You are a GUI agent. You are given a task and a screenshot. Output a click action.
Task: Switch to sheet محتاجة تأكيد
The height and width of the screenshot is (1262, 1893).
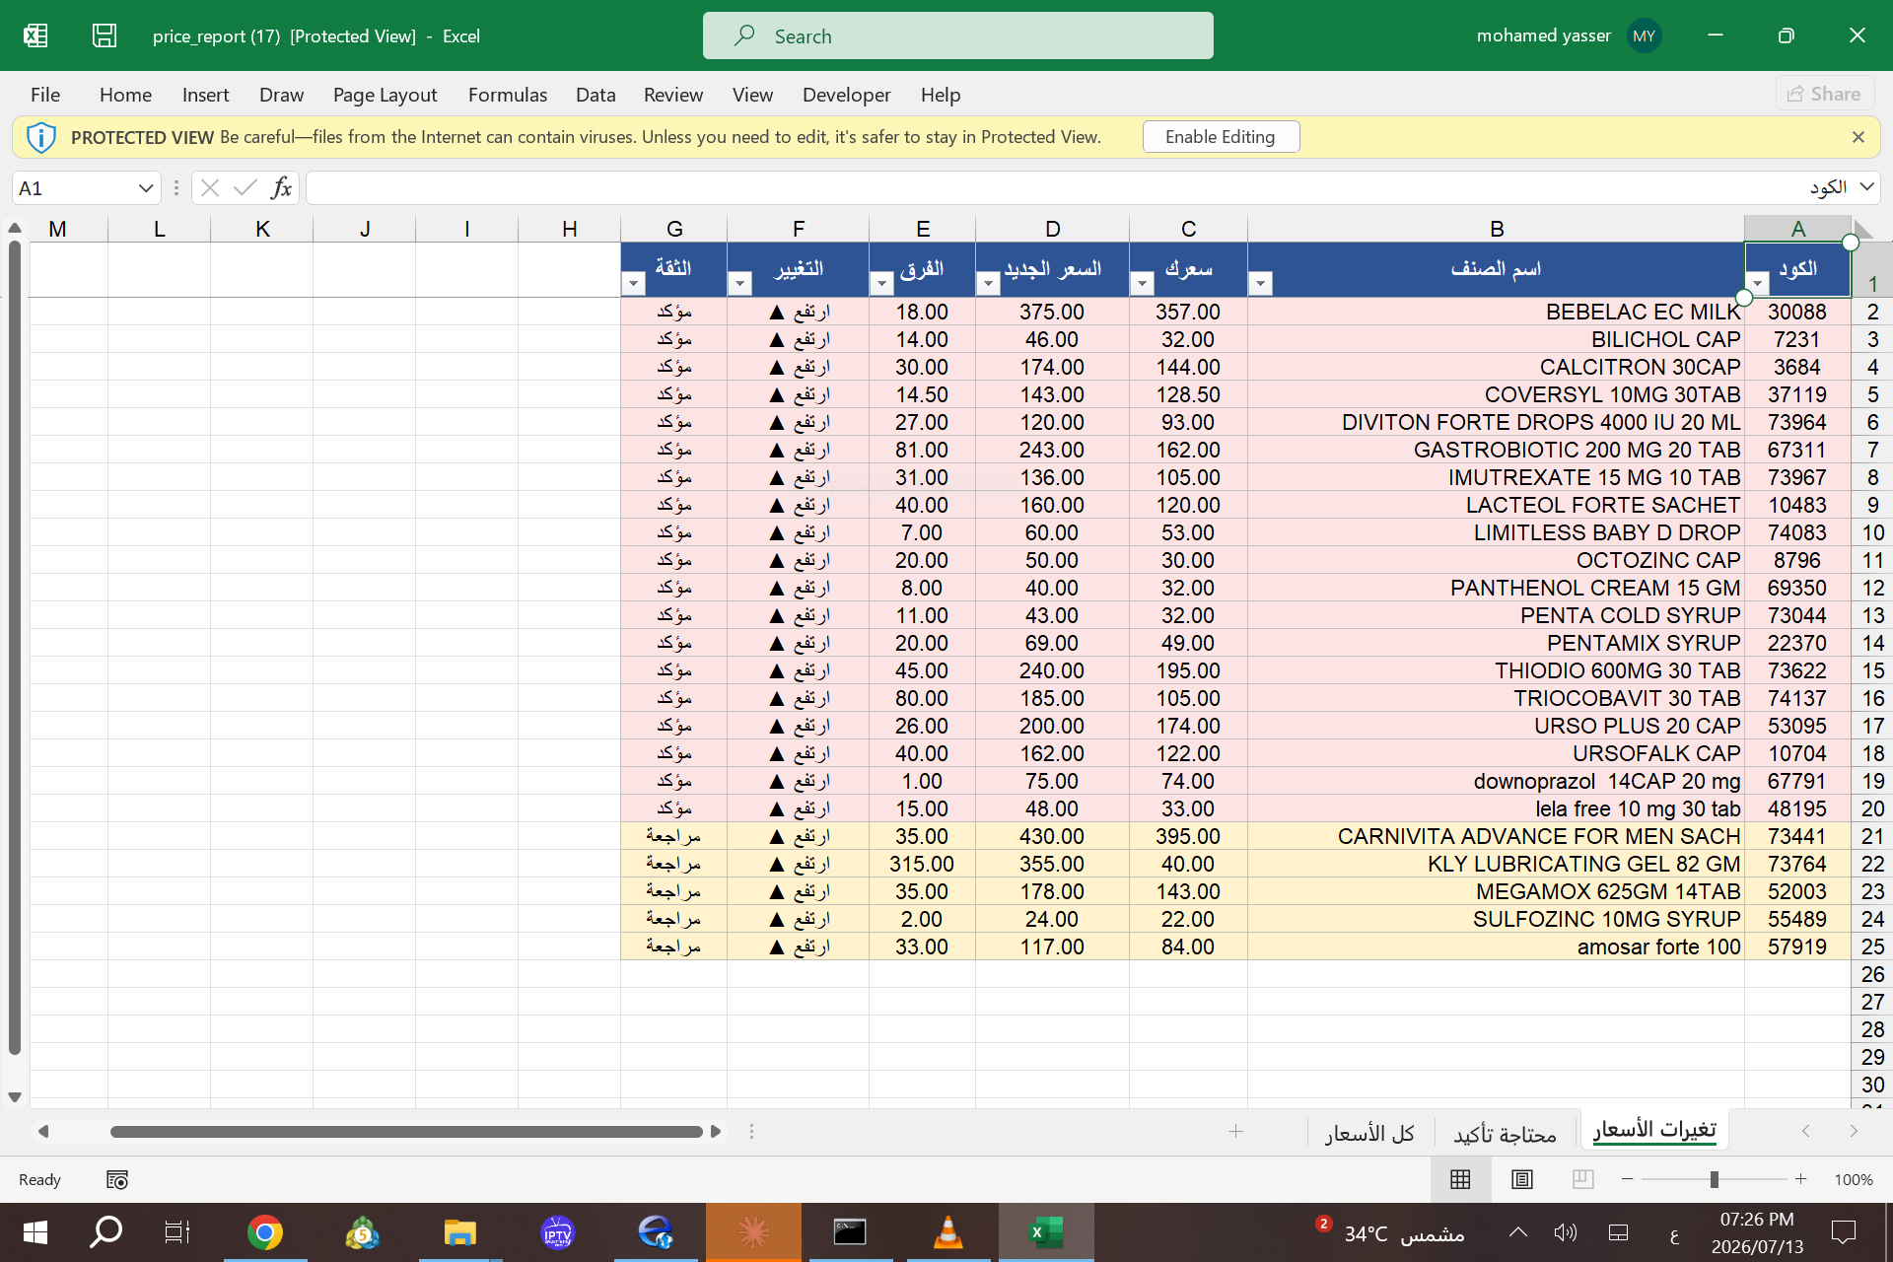pos(1505,1133)
